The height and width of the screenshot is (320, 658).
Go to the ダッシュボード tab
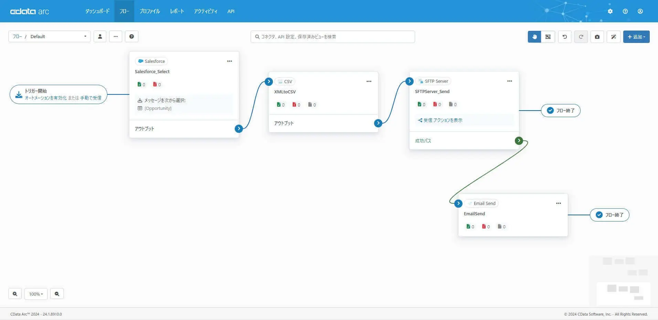pyautogui.click(x=97, y=11)
